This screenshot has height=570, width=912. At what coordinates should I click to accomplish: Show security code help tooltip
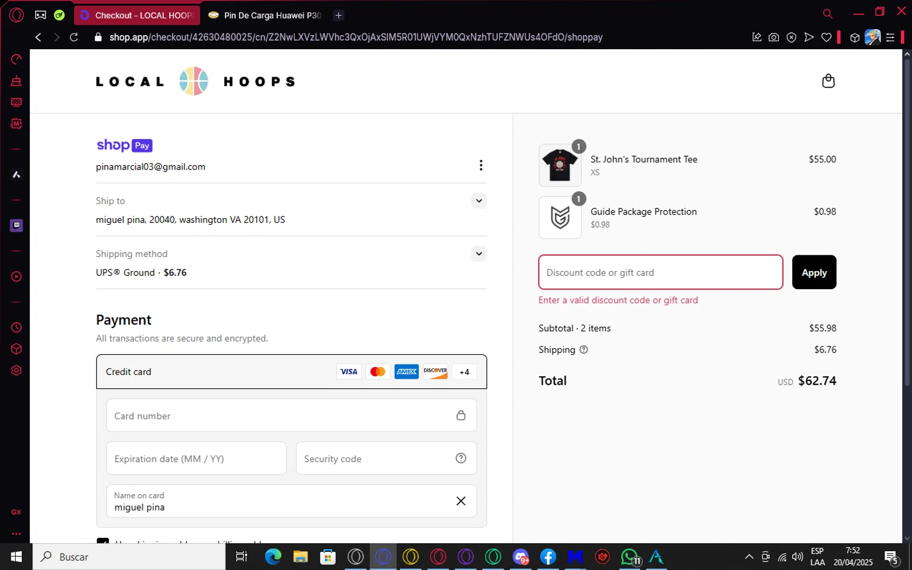pos(461,458)
